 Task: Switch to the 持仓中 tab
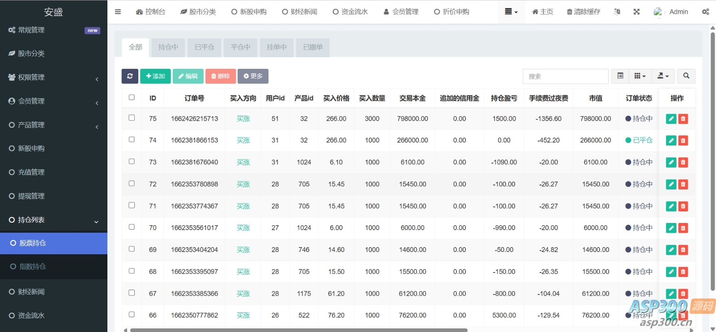pos(168,47)
